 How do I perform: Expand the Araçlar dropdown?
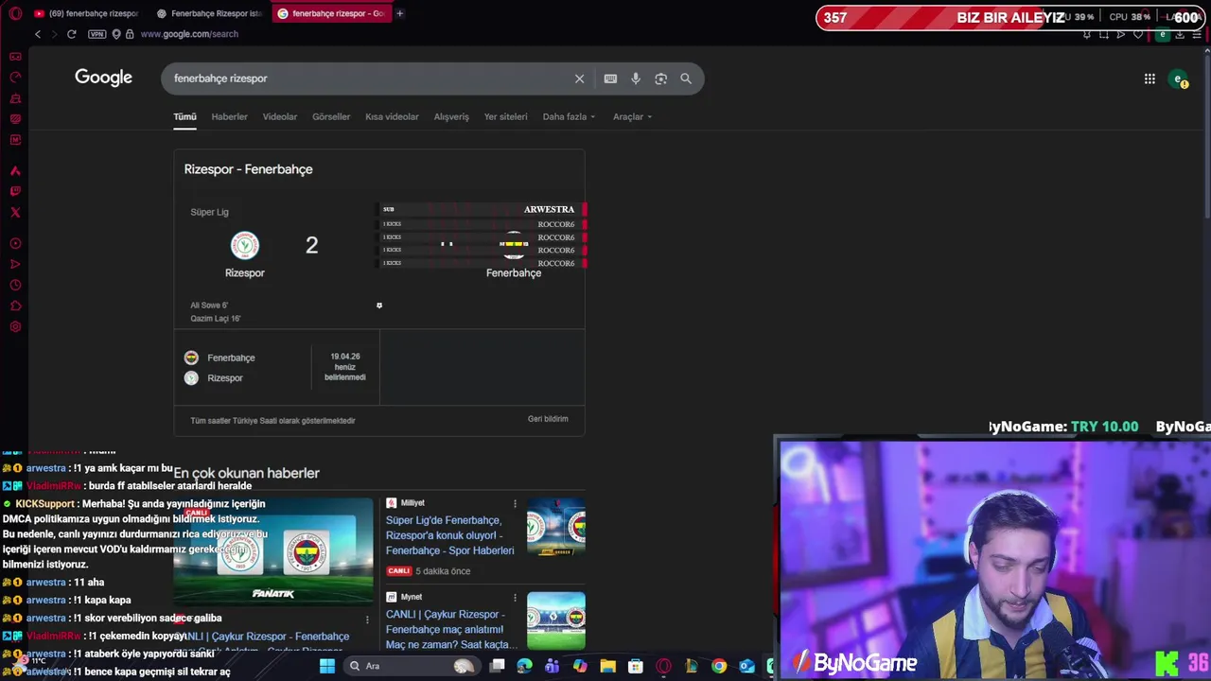pyautogui.click(x=632, y=116)
